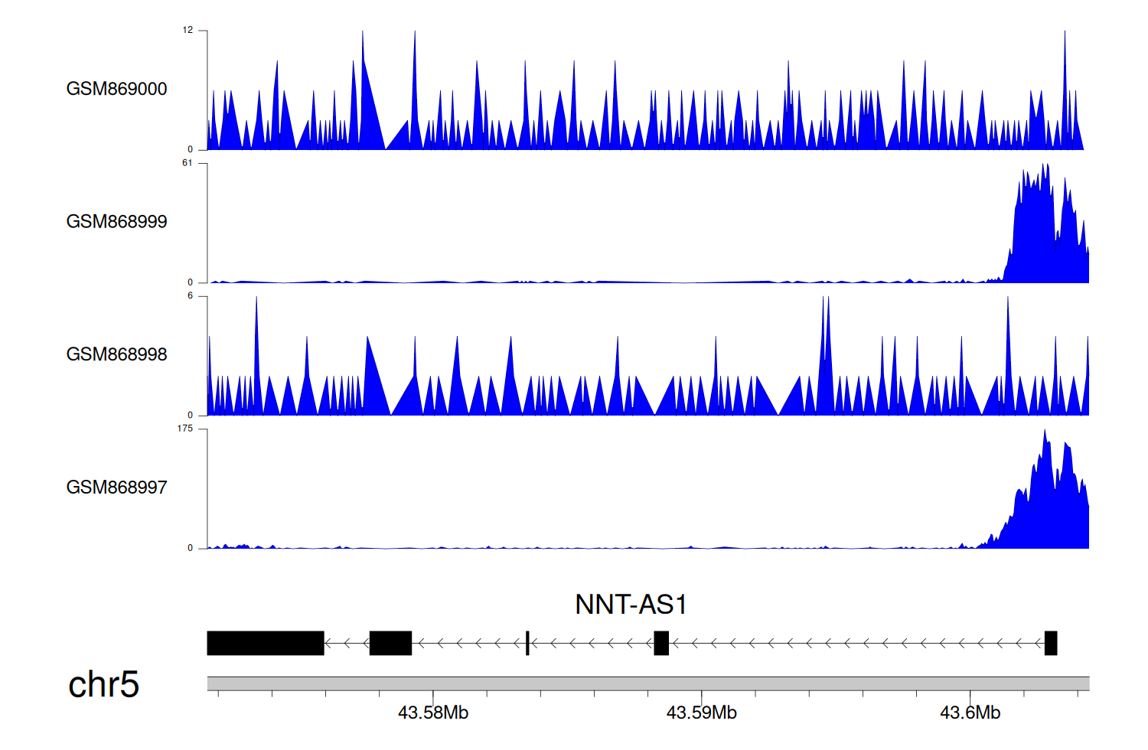Click the 43.58Mb axis position label
The width and height of the screenshot is (1148, 750).
click(433, 712)
